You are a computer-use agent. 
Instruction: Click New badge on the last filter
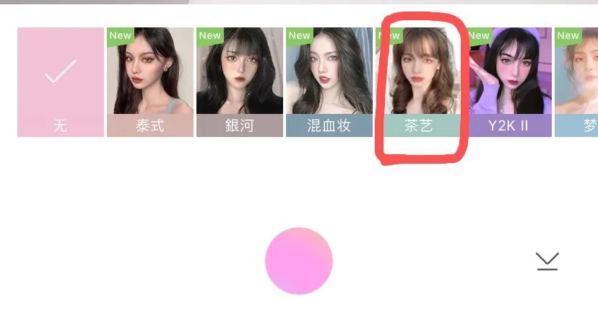[x=568, y=35]
